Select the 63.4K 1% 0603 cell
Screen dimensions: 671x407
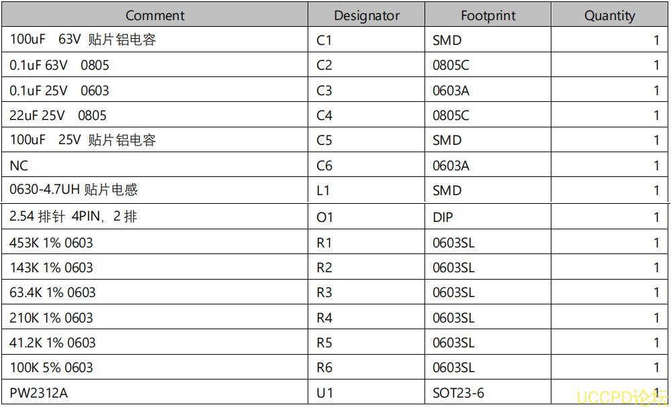click(52, 292)
